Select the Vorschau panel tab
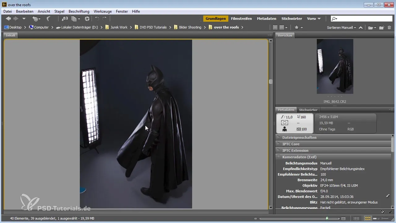 285,35
